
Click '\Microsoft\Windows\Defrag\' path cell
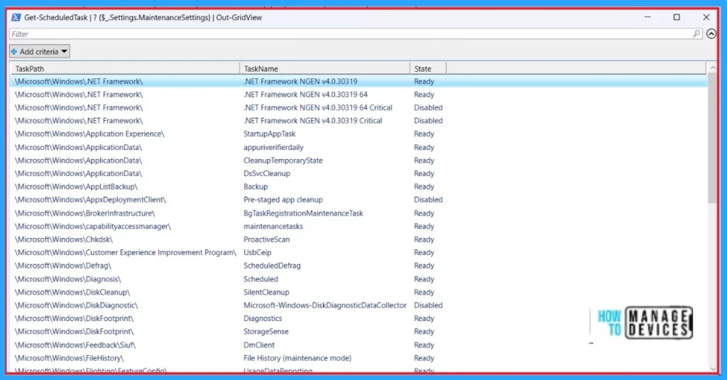tap(63, 266)
